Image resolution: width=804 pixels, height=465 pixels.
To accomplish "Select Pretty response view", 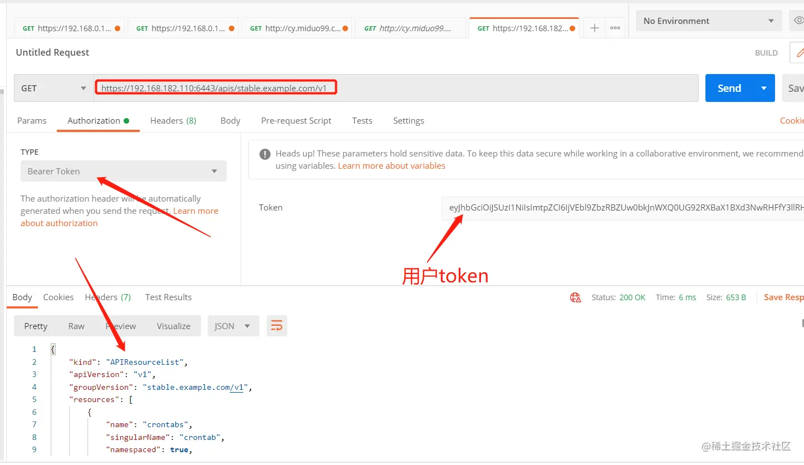I will [x=36, y=326].
